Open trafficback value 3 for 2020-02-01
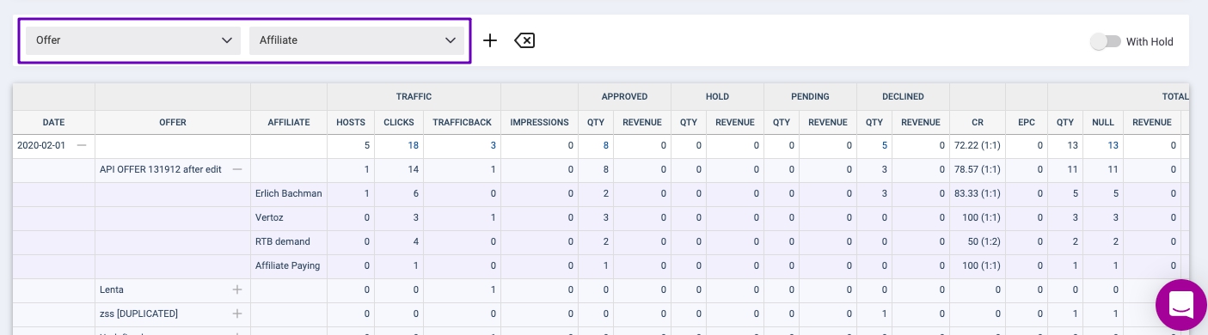This screenshot has height=335, width=1208. [x=494, y=146]
